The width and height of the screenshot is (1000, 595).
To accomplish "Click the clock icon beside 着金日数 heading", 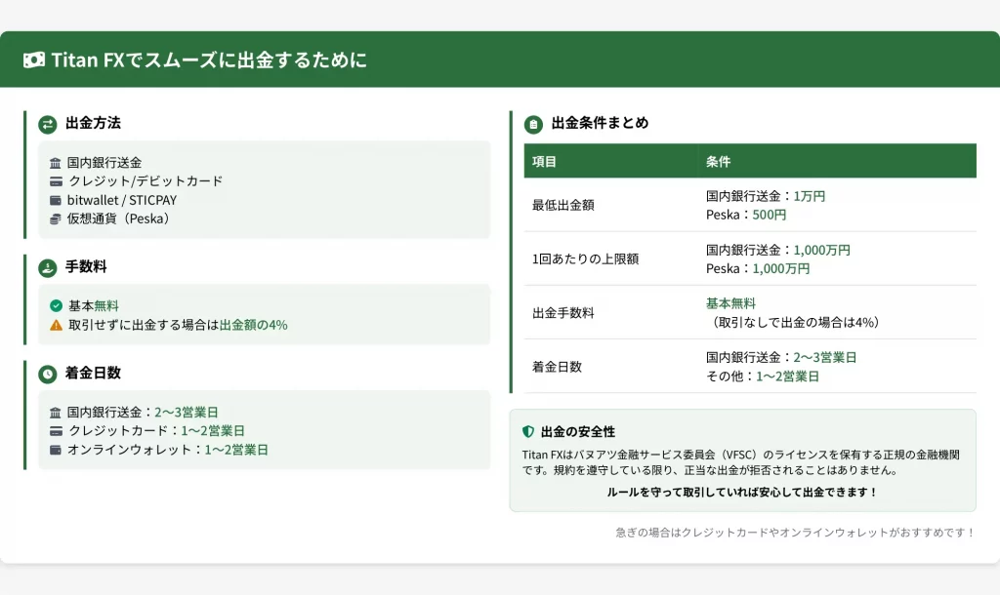I will (x=48, y=374).
